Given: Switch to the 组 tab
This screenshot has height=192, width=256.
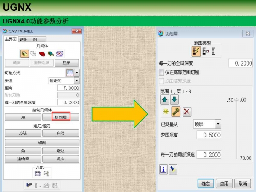Looking at the screenshot, I should [x=39, y=39].
